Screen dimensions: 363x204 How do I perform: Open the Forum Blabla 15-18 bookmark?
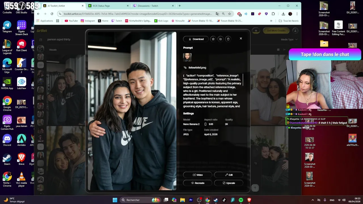coord(200,21)
